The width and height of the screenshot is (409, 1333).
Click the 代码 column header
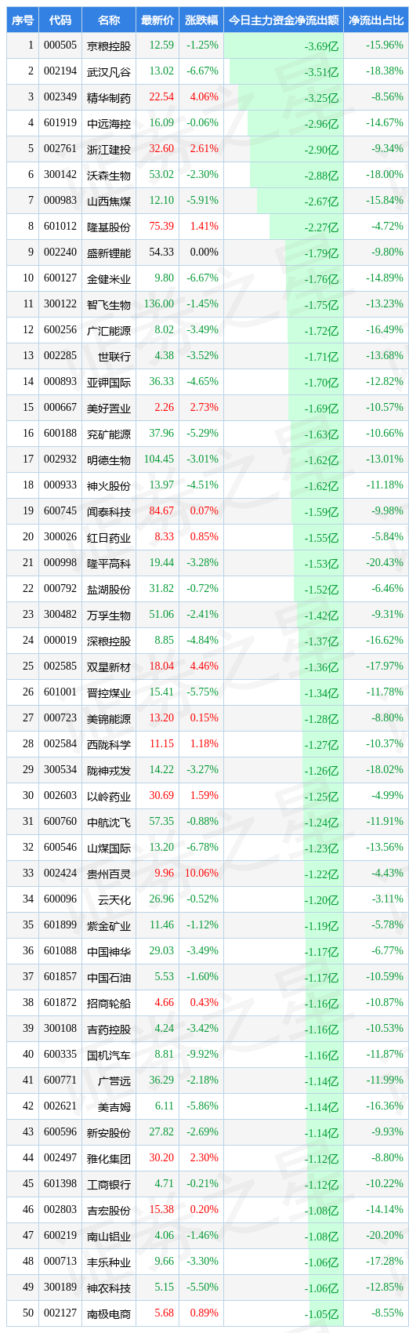pyautogui.click(x=60, y=20)
